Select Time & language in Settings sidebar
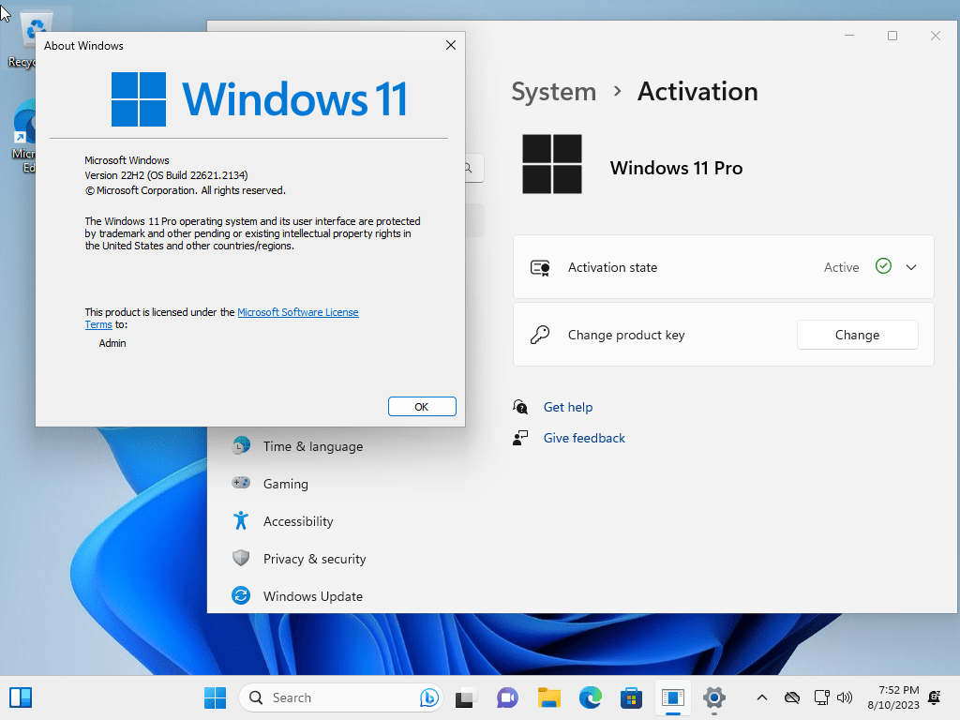 [x=313, y=446]
